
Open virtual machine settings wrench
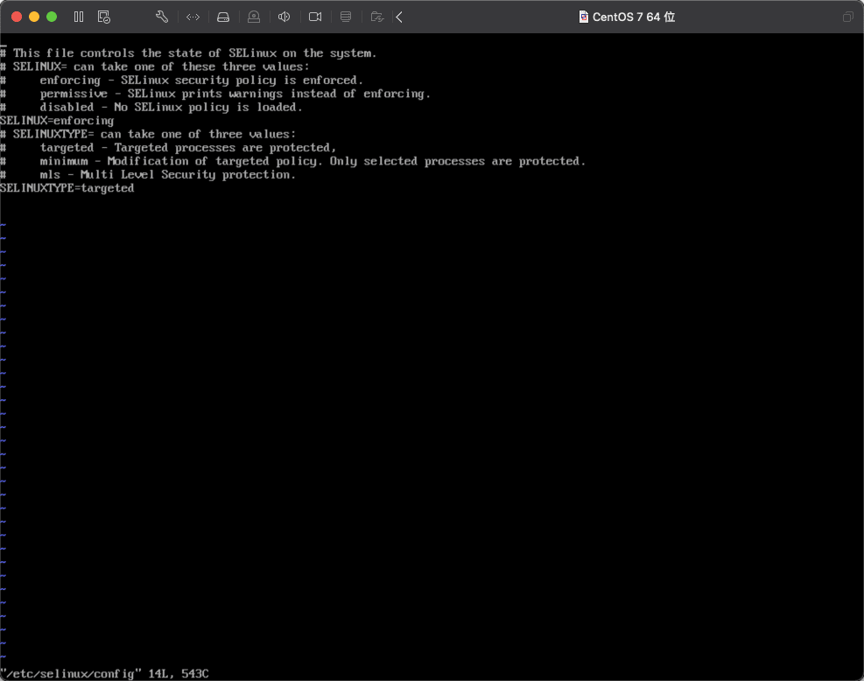161,17
